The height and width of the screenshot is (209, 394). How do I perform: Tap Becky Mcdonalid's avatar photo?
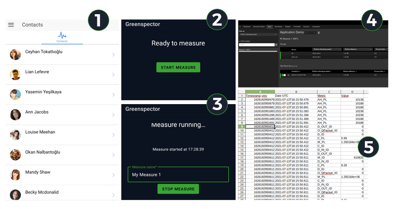click(x=15, y=195)
